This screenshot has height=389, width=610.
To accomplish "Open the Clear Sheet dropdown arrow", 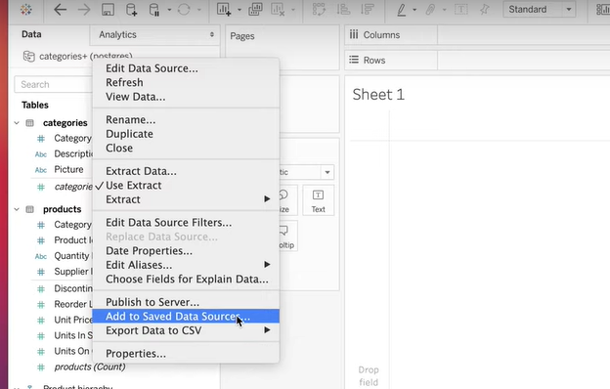I will 293,10.
